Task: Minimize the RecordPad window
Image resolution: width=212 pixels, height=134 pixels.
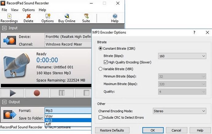Action: [92, 3]
